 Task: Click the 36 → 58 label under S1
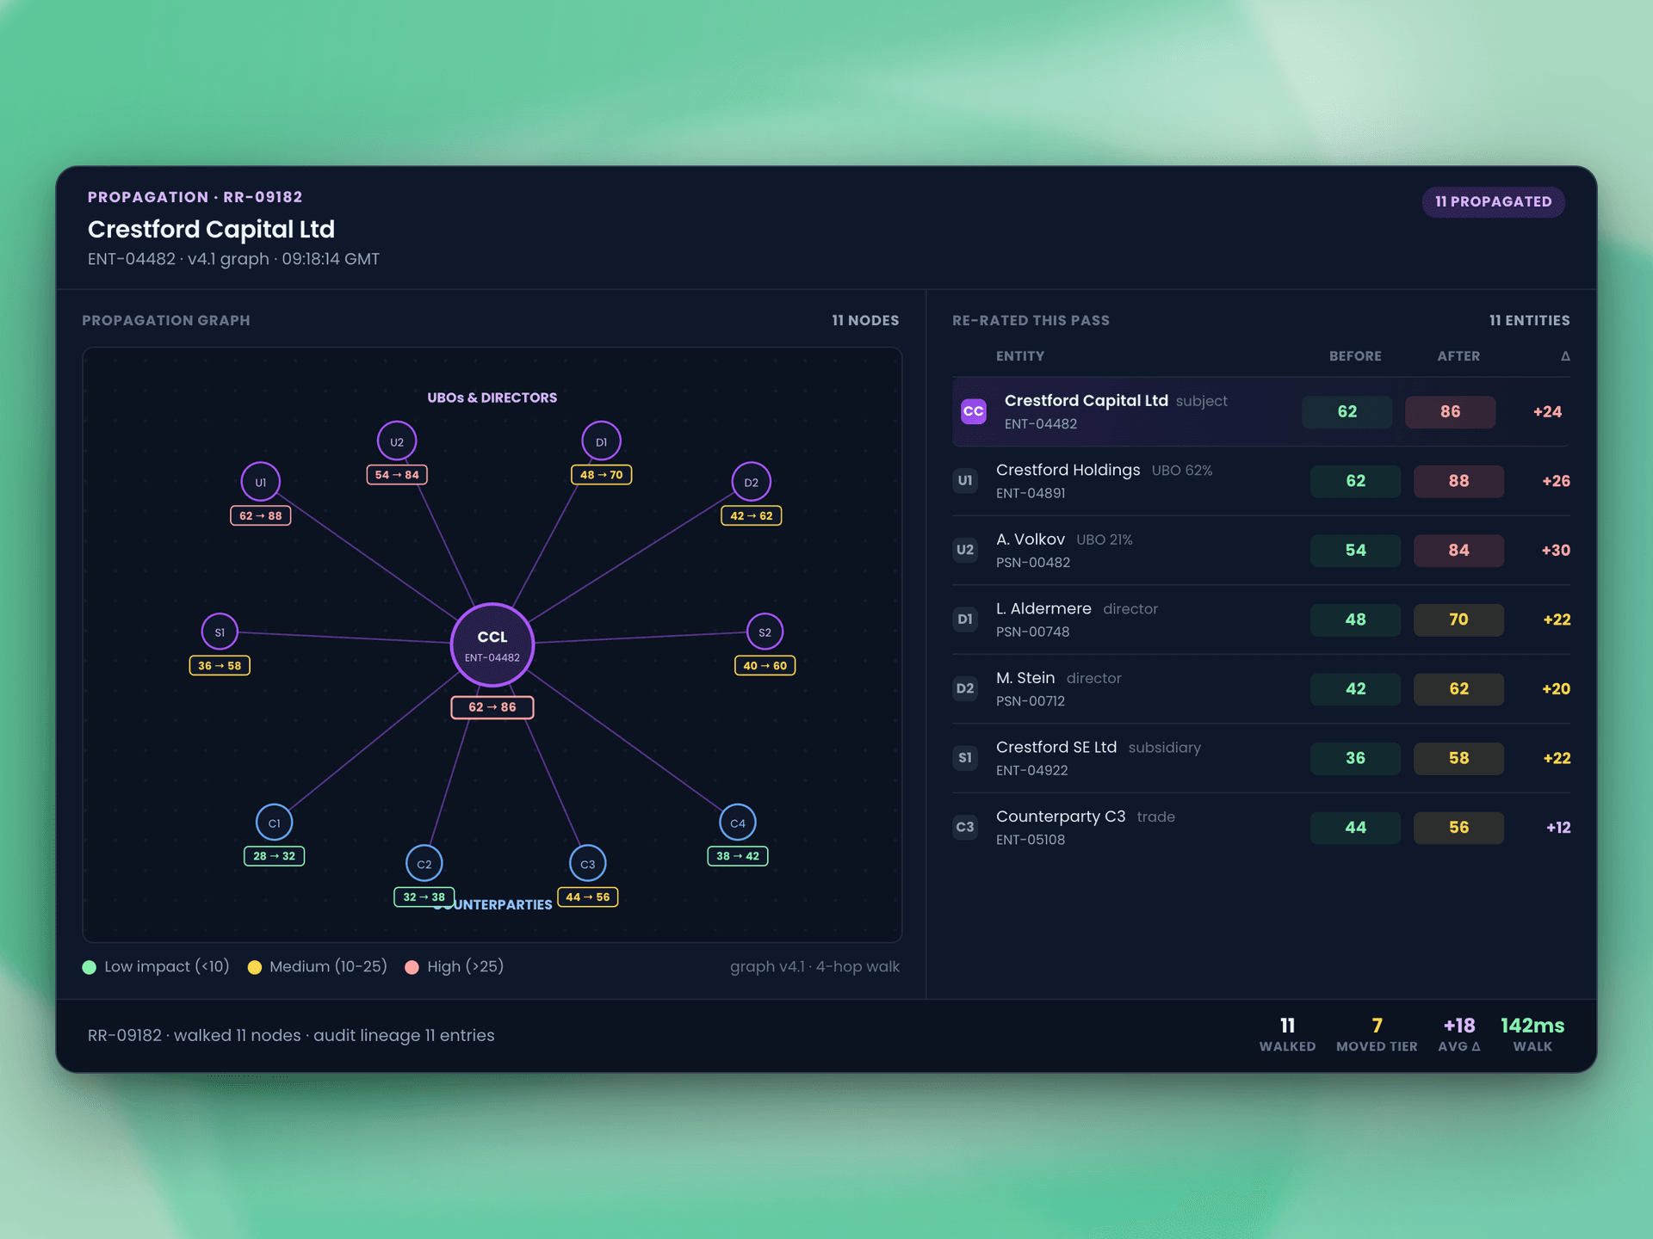tap(220, 665)
